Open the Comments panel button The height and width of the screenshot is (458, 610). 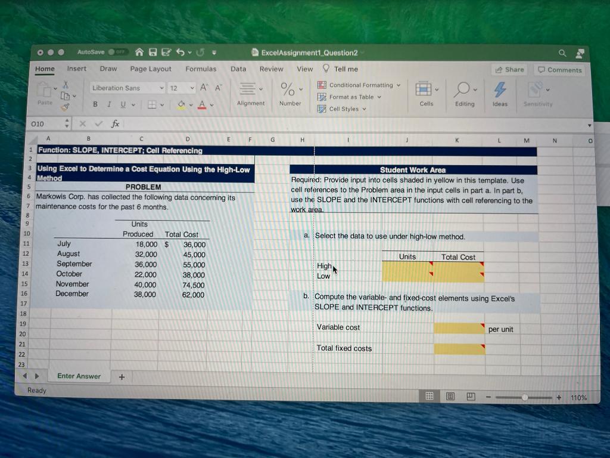pos(559,70)
